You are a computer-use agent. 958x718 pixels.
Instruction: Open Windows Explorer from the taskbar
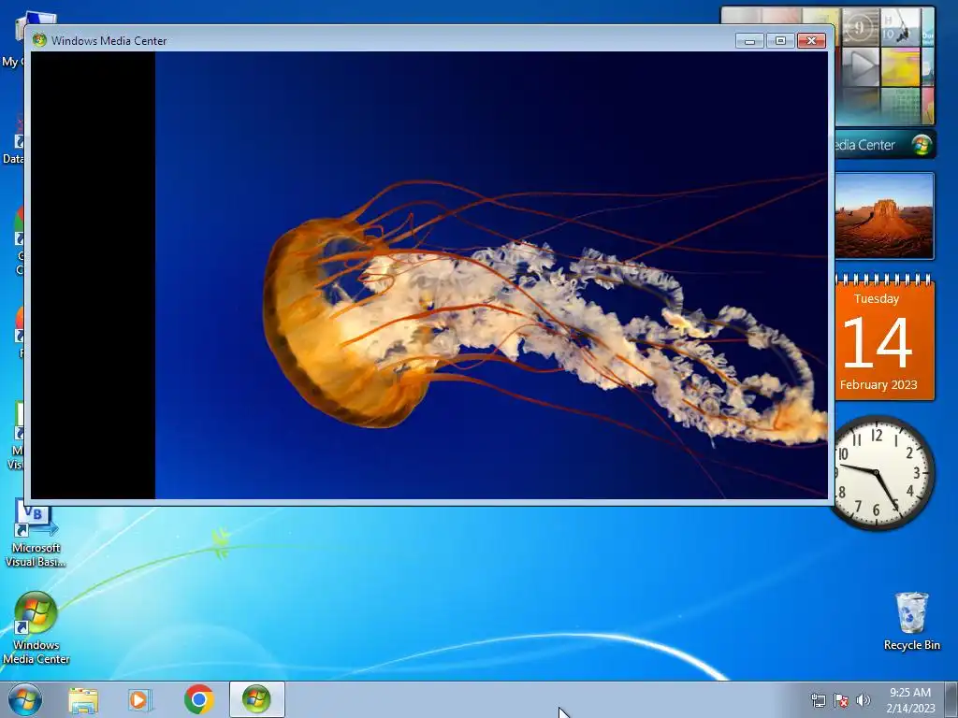83,699
